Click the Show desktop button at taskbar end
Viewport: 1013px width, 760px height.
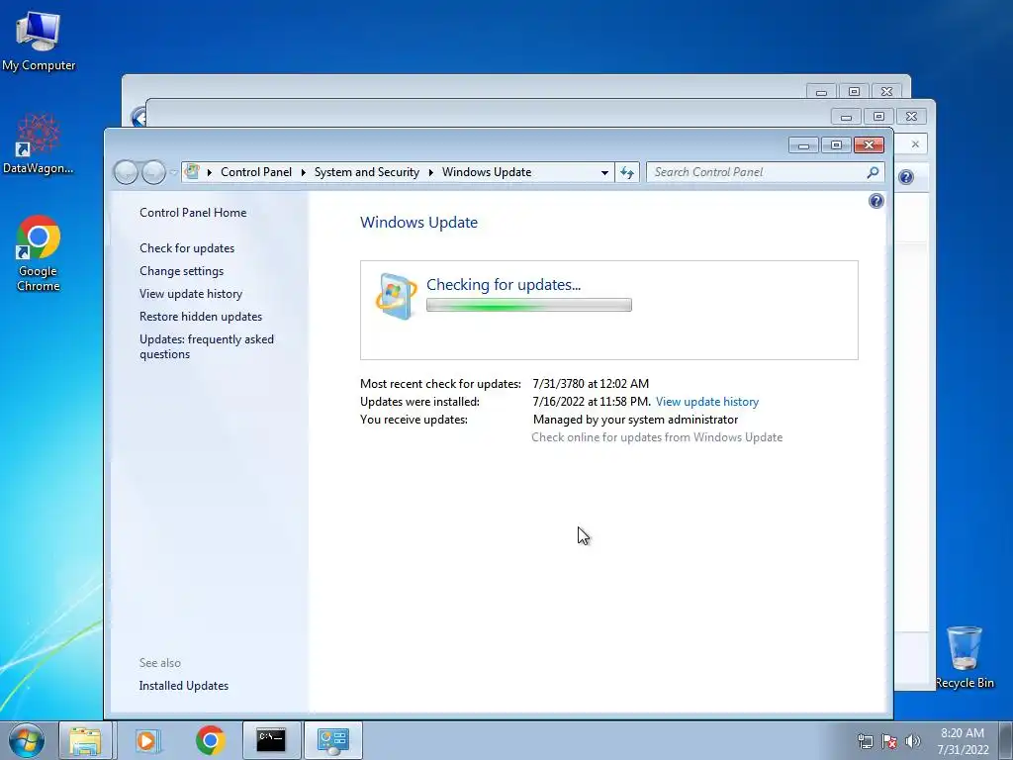coord(1006,740)
